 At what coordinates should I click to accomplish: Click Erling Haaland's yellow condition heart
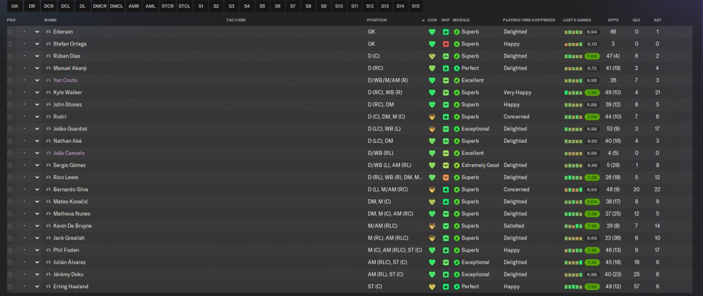tap(432, 287)
